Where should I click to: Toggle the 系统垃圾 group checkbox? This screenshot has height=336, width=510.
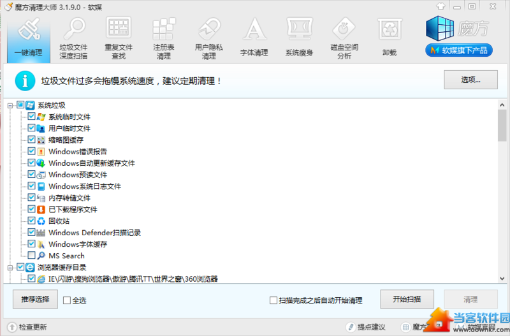pos(20,105)
